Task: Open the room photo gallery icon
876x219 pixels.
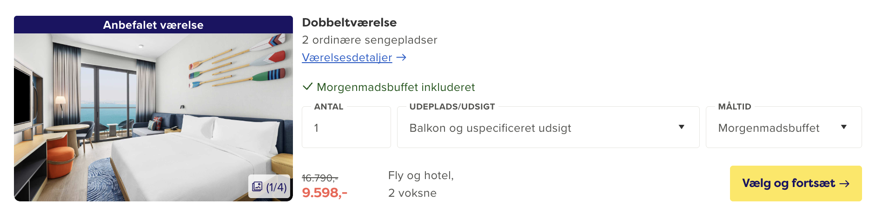Action: [x=257, y=187]
